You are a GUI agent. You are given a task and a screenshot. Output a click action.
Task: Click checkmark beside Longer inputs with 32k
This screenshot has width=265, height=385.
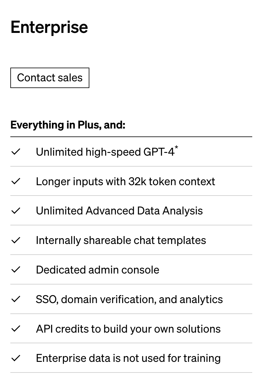coord(15,181)
